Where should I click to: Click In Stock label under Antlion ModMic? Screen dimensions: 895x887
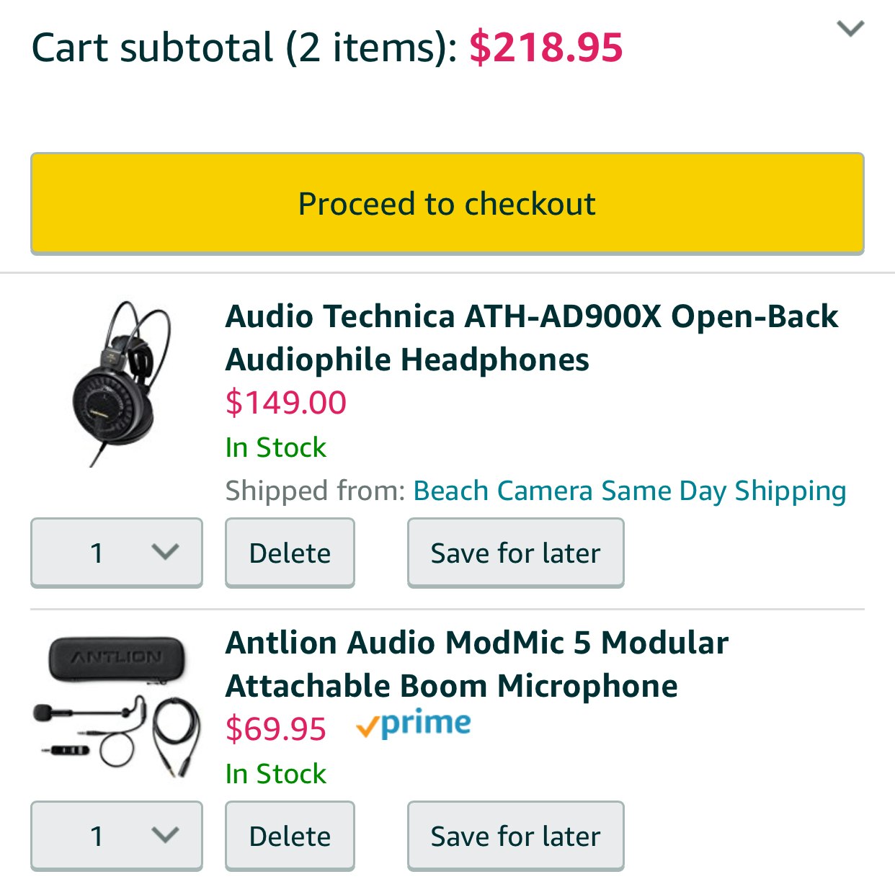[x=275, y=774]
